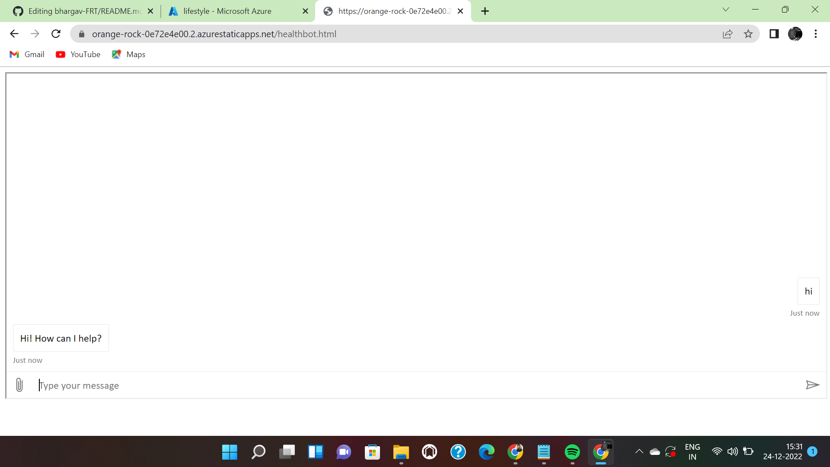Close the lifestyle - Microsoft Azure tab
The image size is (830, 467).
[x=305, y=11]
